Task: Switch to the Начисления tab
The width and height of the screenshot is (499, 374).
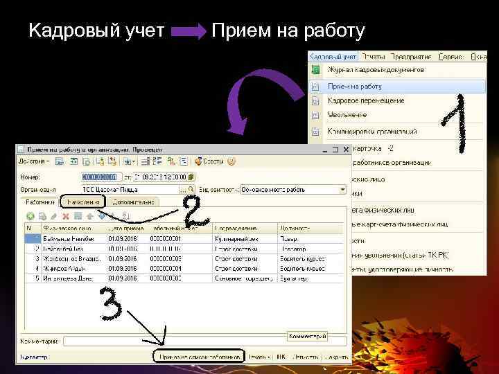Action: [82, 202]
